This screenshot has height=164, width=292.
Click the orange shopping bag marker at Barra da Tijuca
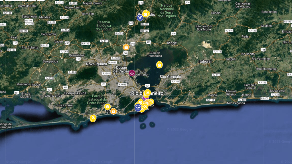coord(113,111)
